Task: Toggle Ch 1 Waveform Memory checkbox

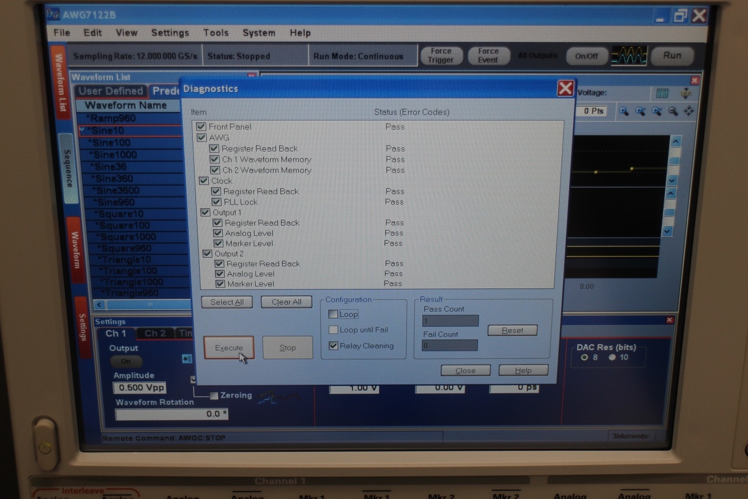Action: click(x=215, y=159)
